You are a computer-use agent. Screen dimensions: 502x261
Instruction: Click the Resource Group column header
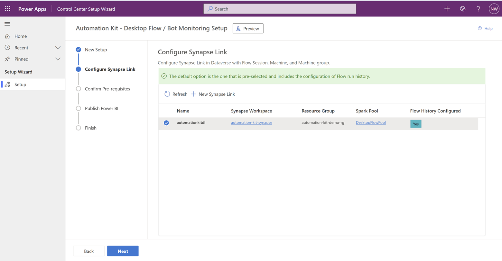point(318,111)
